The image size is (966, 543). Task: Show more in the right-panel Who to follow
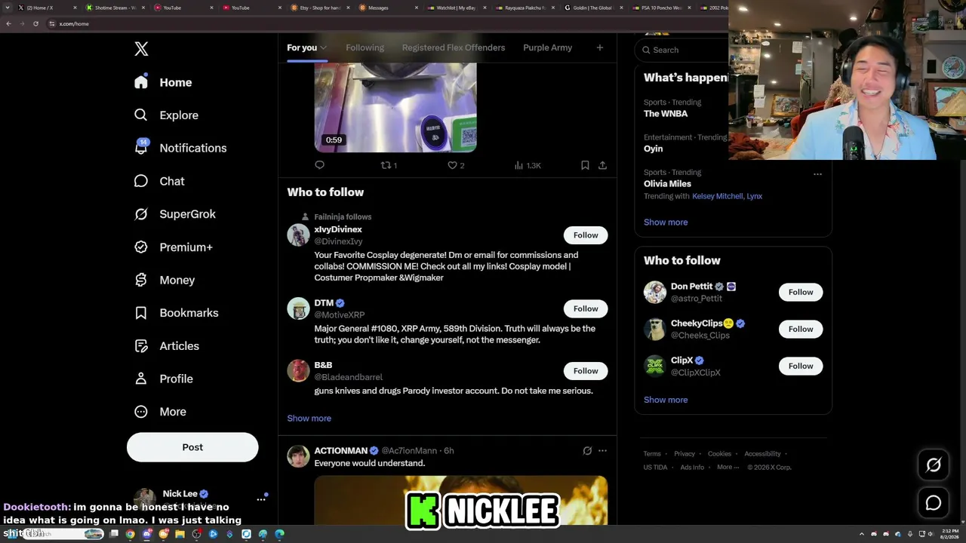[666, 400]
